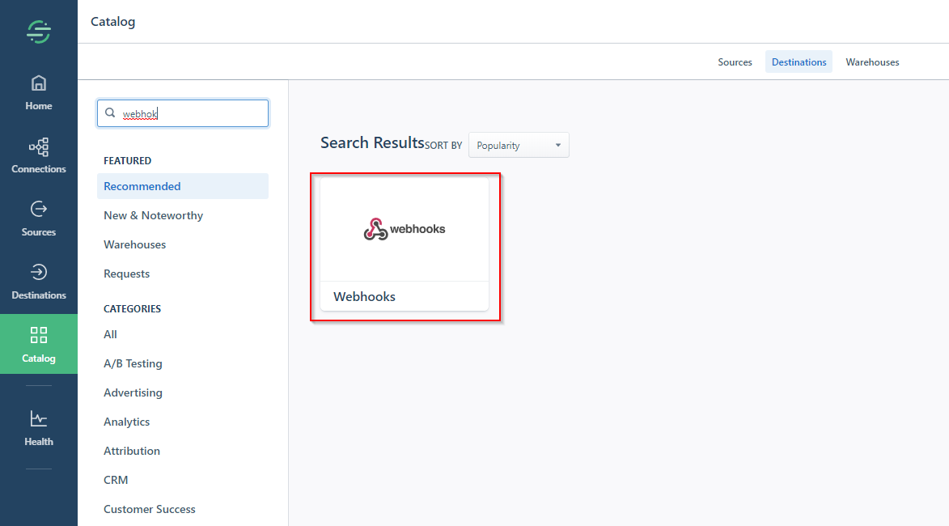Viewport: 949px width, 526px height.
Task: Click the Catalog page heading
Action: coord(112,22)
